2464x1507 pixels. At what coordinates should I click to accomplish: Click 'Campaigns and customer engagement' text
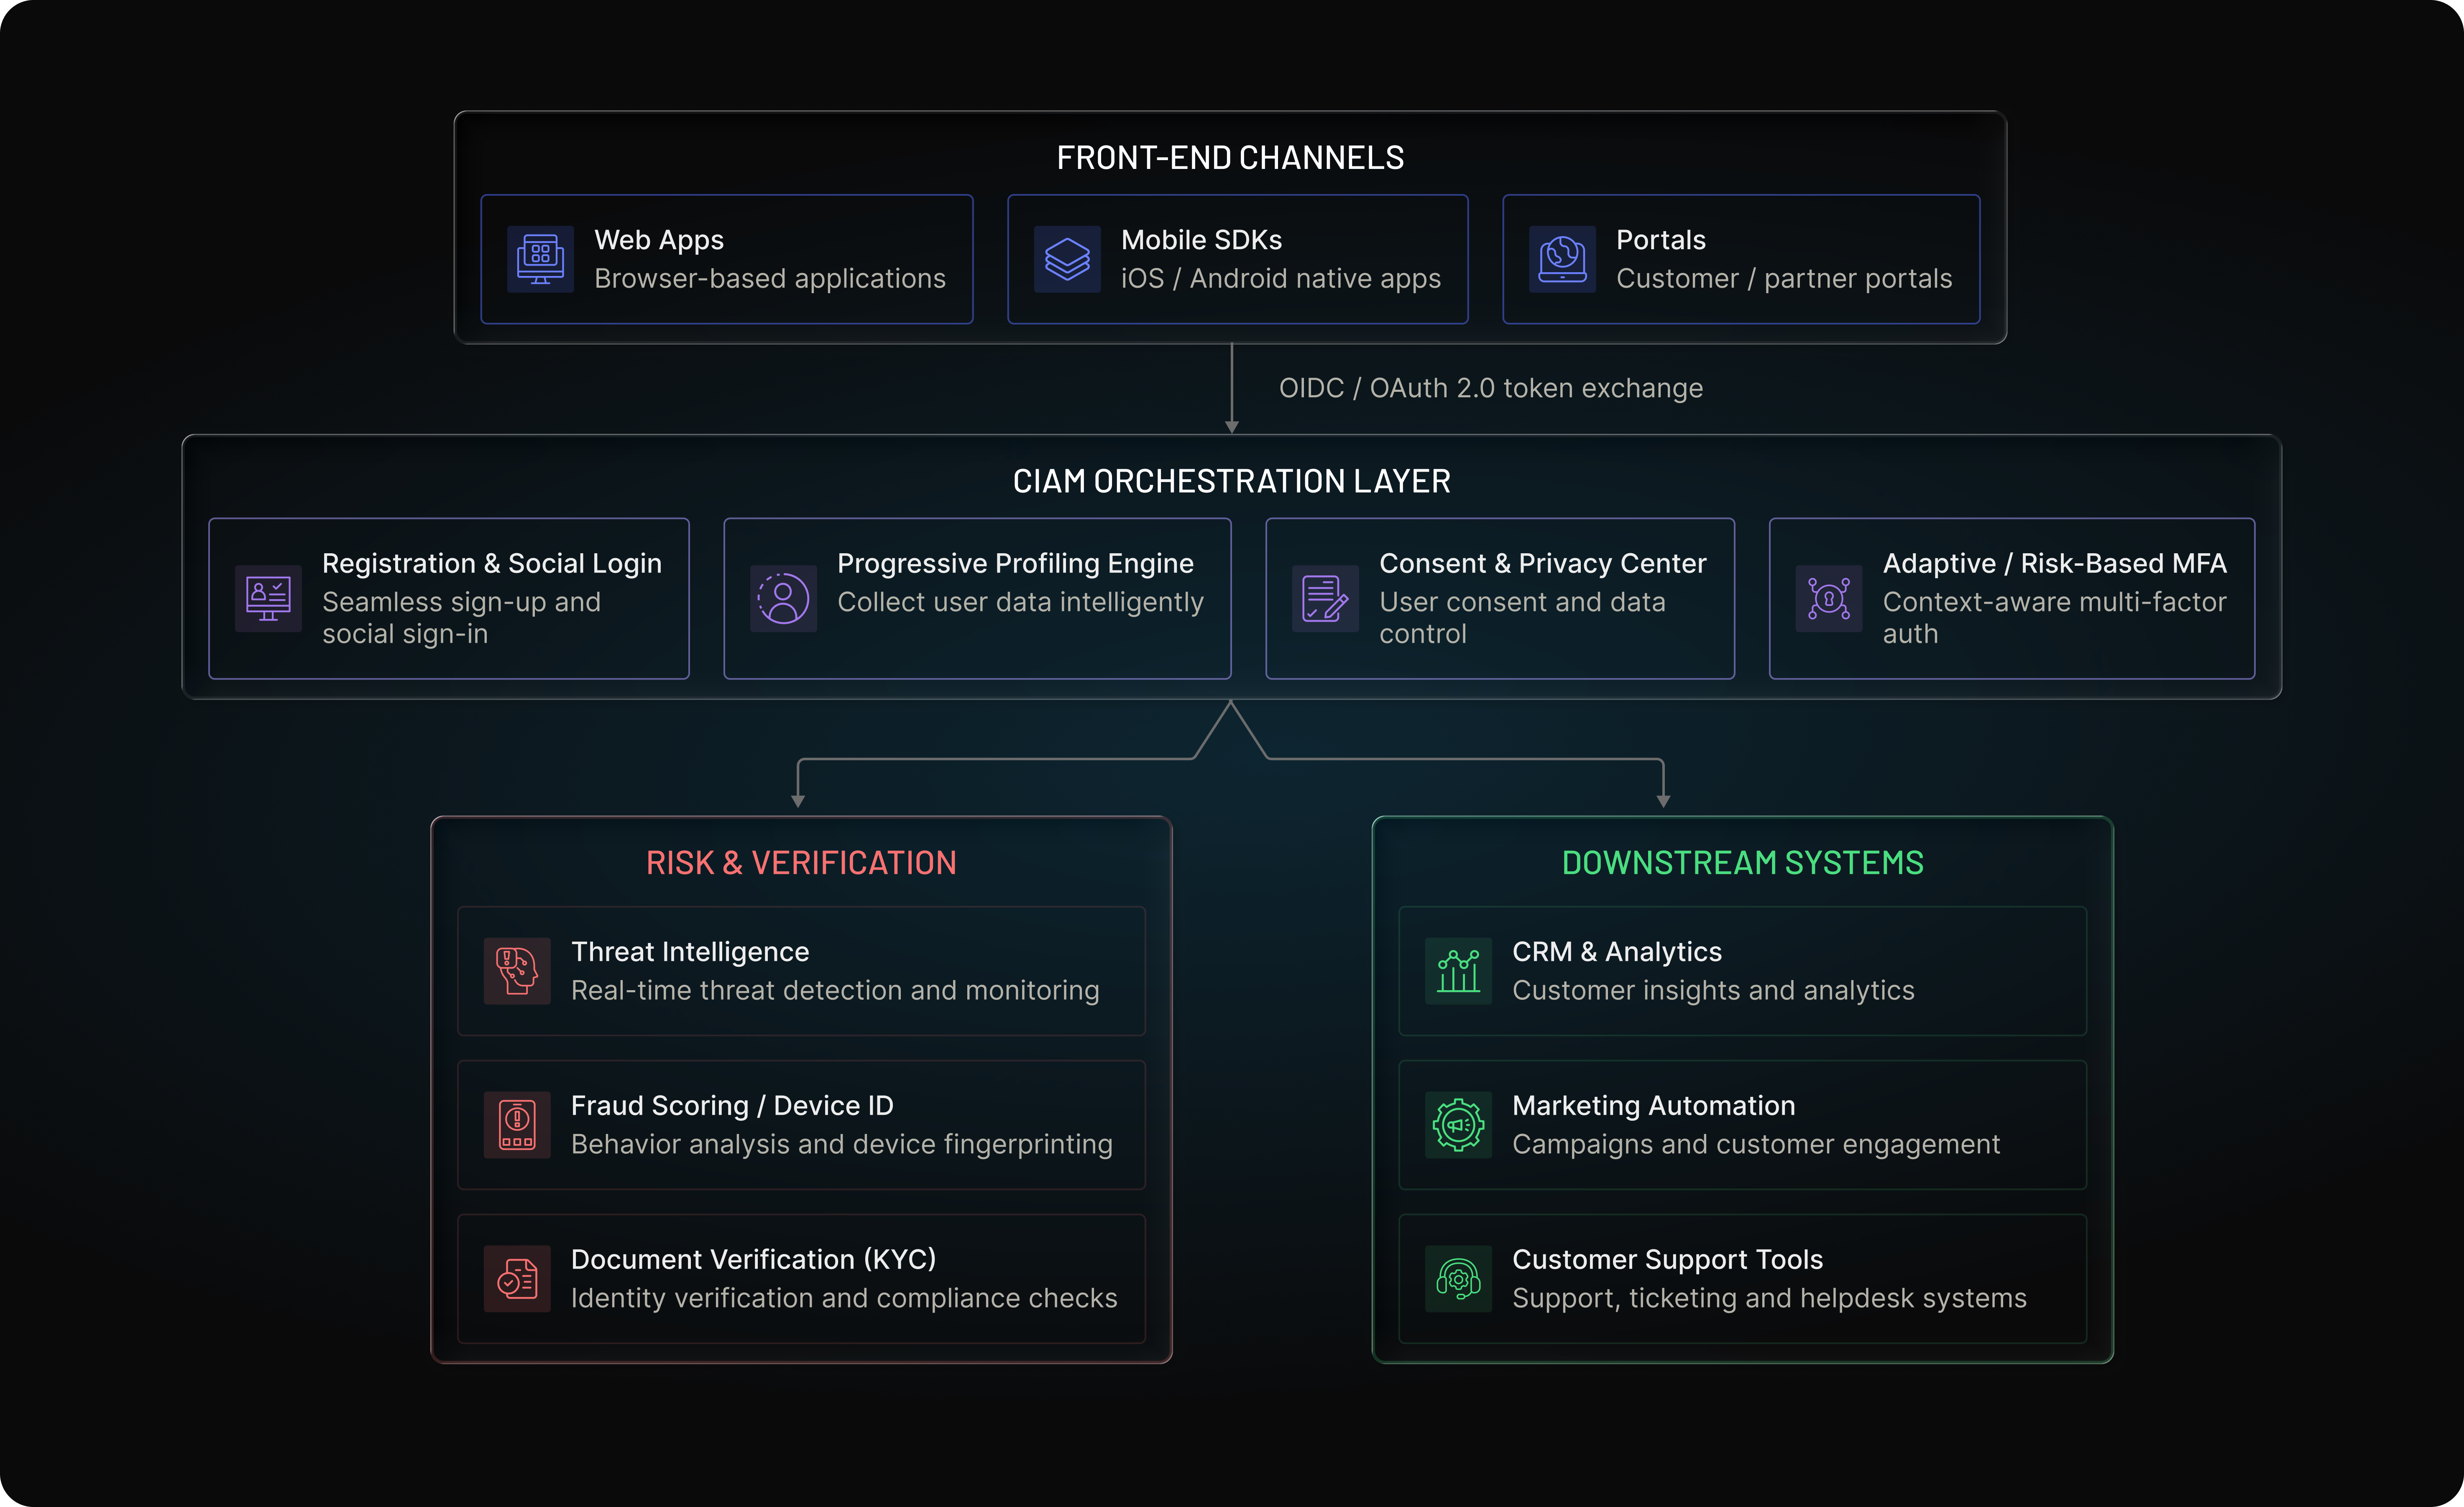1756,1145
